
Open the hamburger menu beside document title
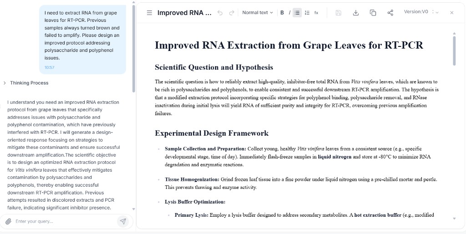[149, 12]
